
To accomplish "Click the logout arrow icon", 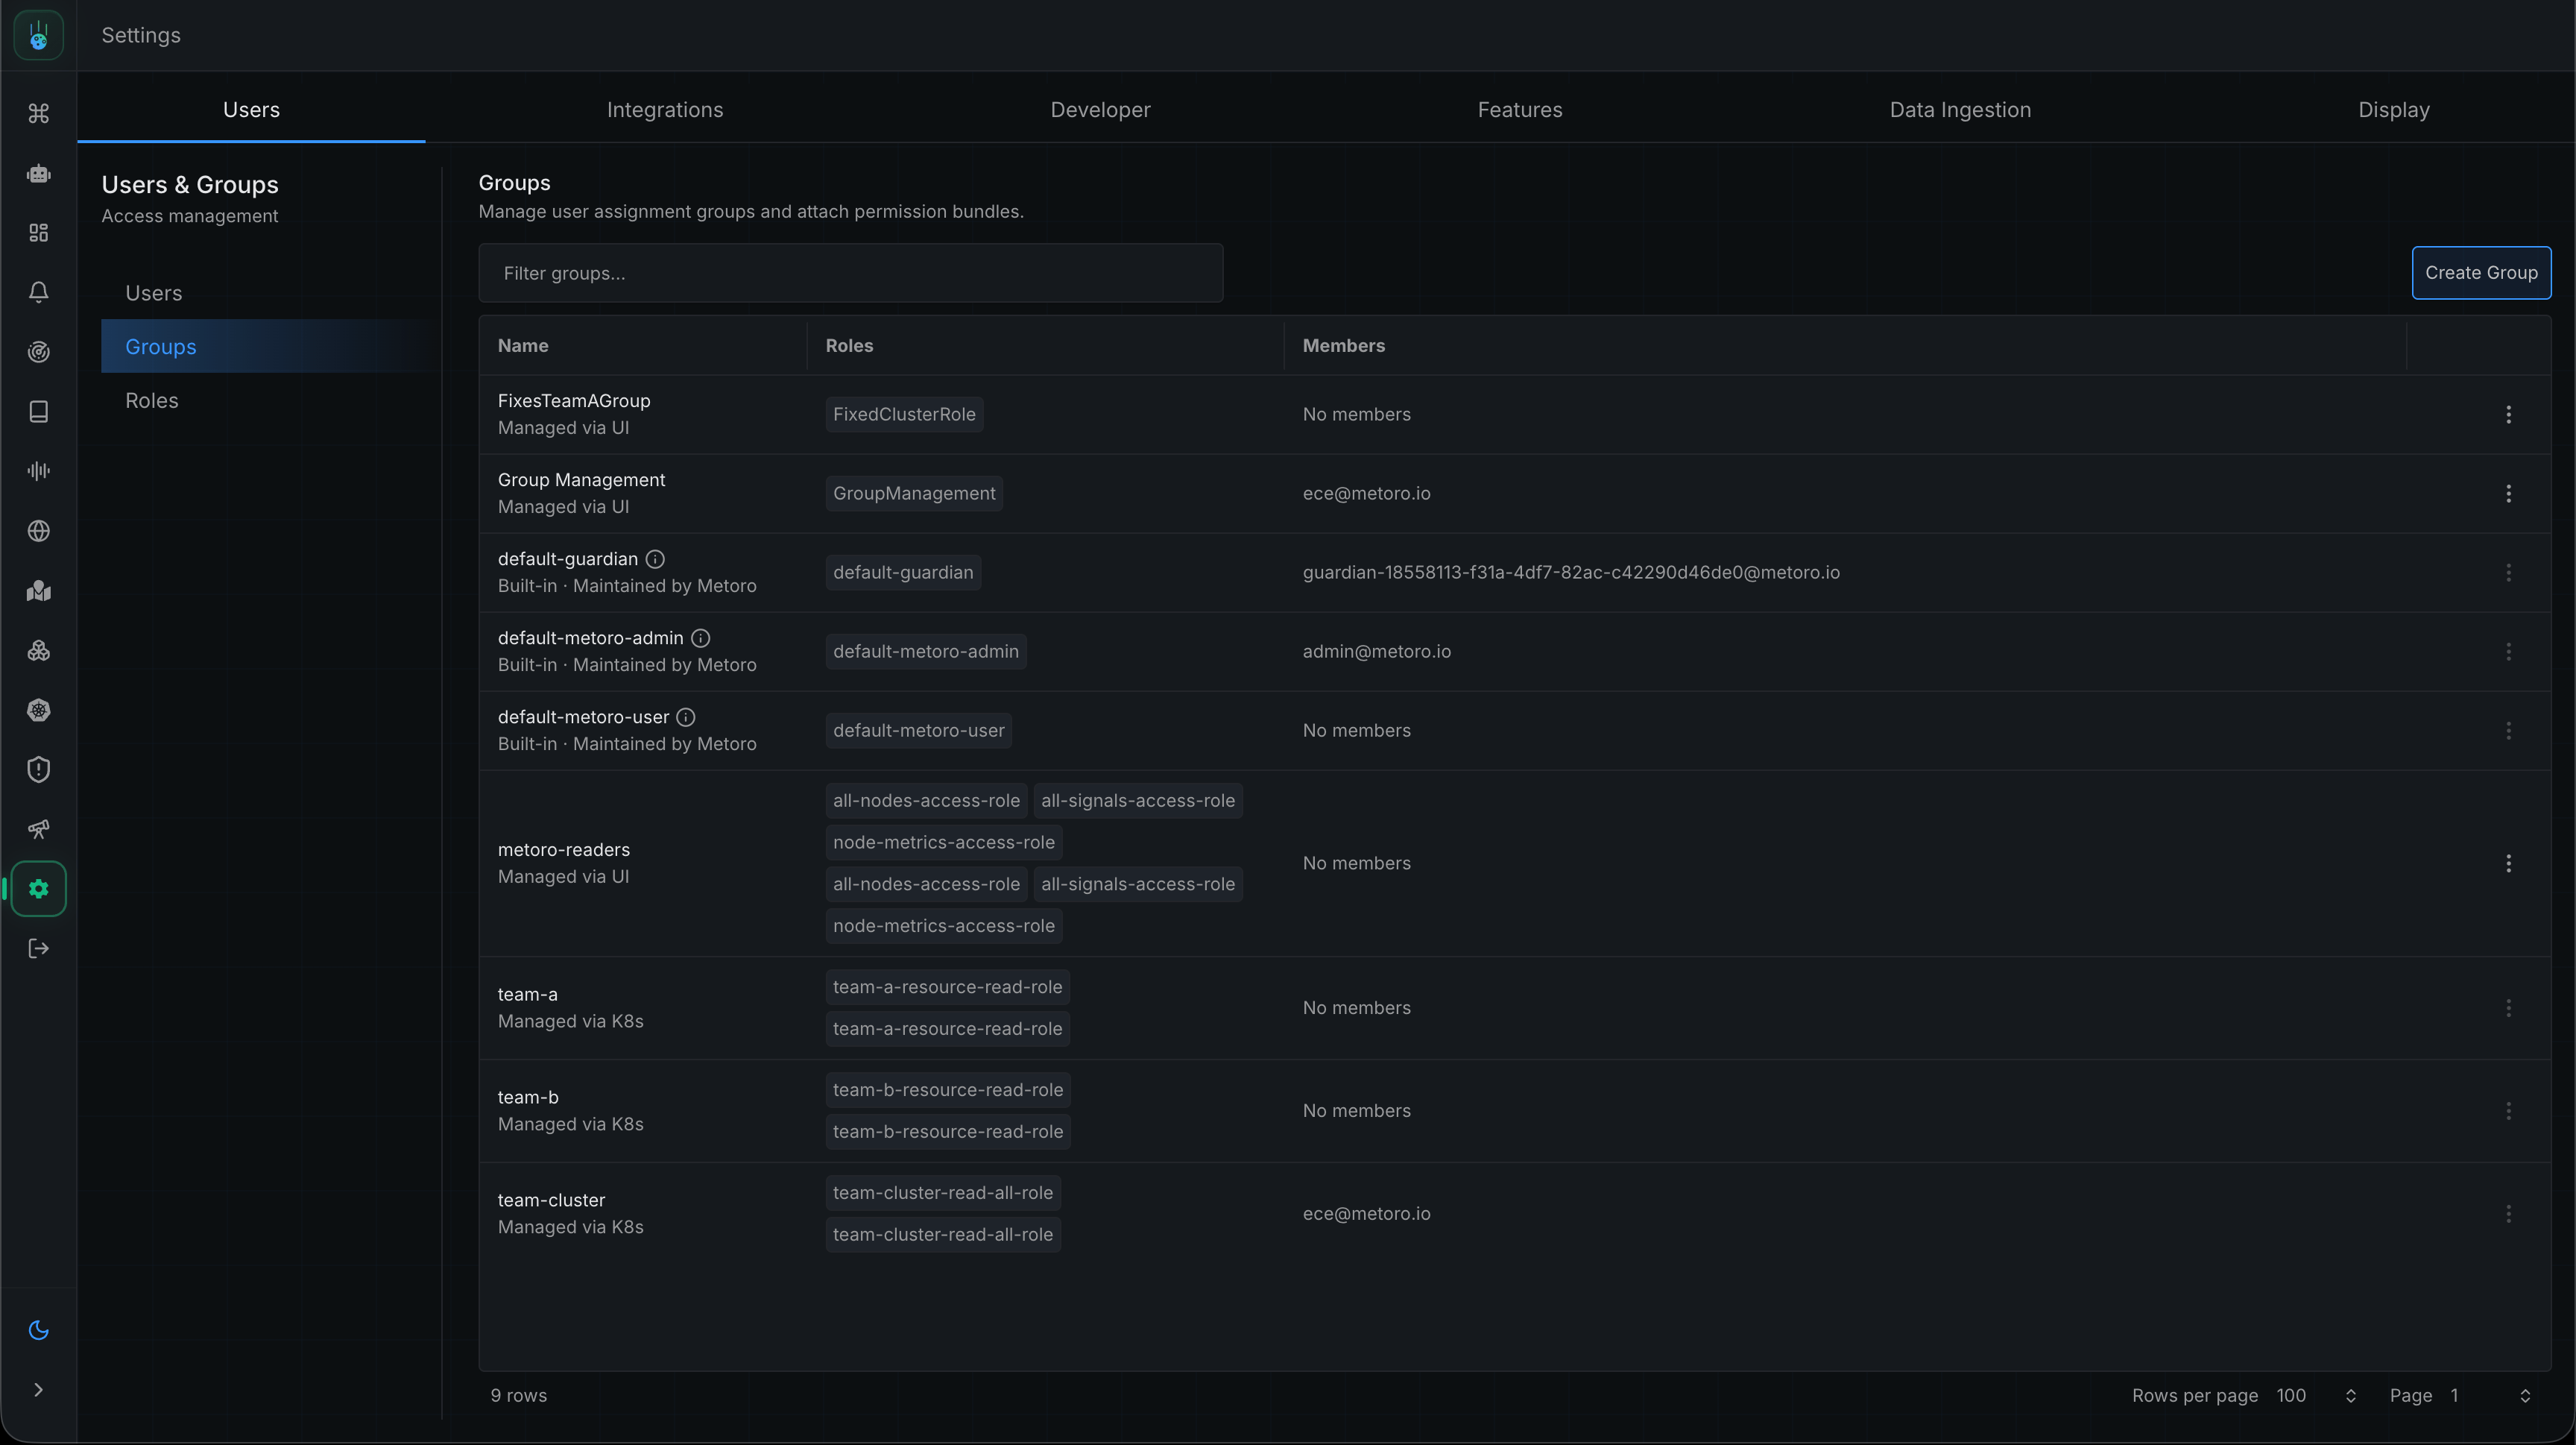I will [38, 948].
